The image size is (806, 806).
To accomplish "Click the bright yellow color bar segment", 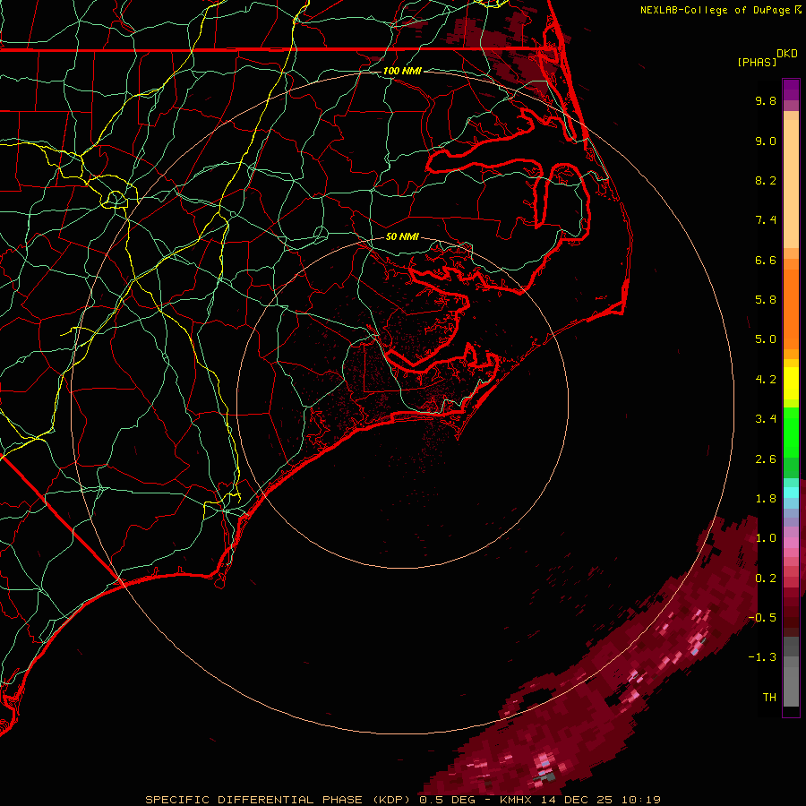I will click(x=791, y=383).
